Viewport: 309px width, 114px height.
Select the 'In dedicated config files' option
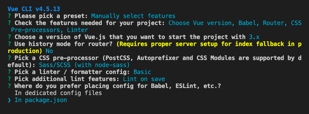(x=58, y=93)
